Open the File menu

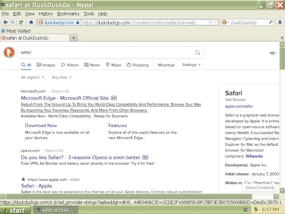click(x=5, y=14)
